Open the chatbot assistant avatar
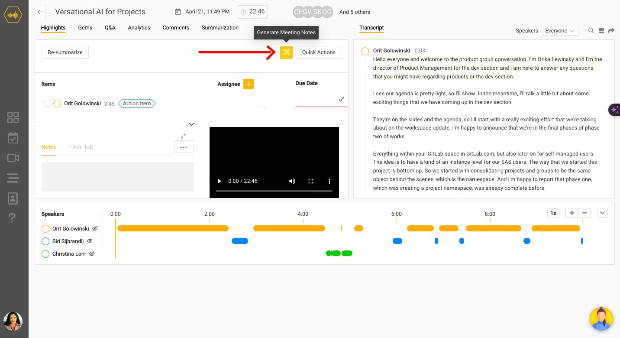620x338 pixels. click(x=601, y=319)
